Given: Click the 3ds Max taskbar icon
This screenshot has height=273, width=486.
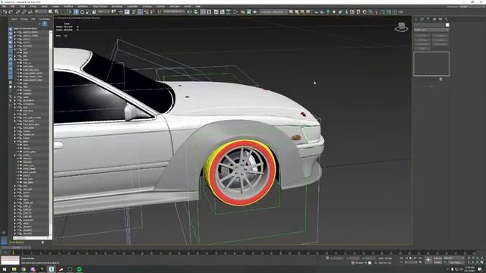Looking at the screenshot, I should point(52,269).
